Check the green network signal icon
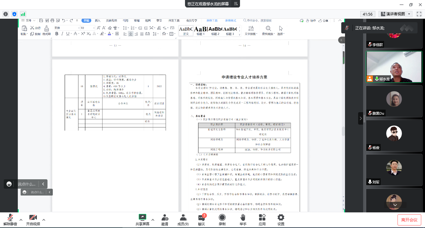This screenshot has width=425, height=228. pyautogui.click(x=23, y=14)
